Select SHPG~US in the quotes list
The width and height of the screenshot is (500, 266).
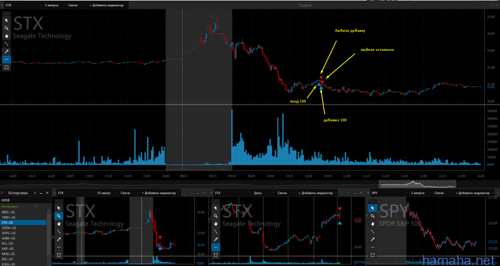(23, 233)
